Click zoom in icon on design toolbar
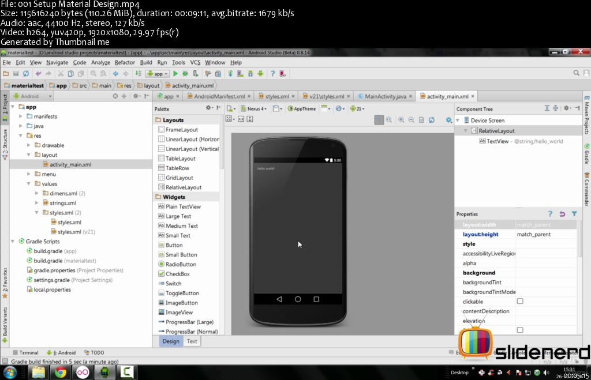This screenshot has width=591, height=380. pos(402,120)
